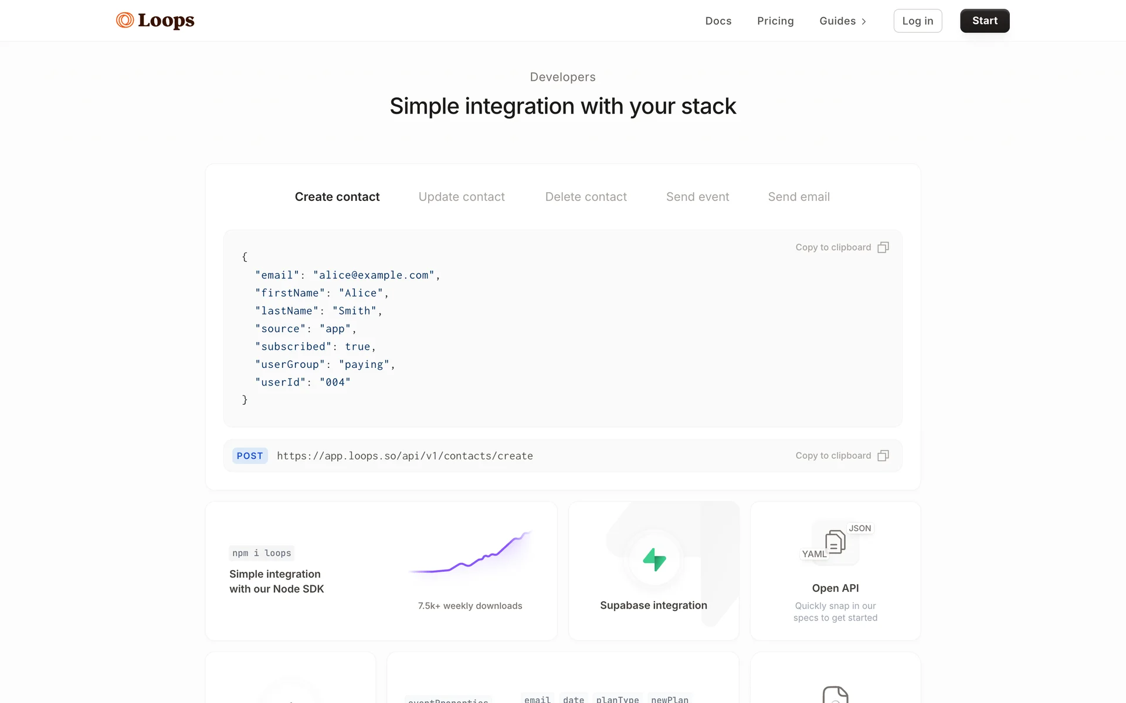Click the POST method badge
The height and width of the screenshot is (703, 1126).
(250, 456)
